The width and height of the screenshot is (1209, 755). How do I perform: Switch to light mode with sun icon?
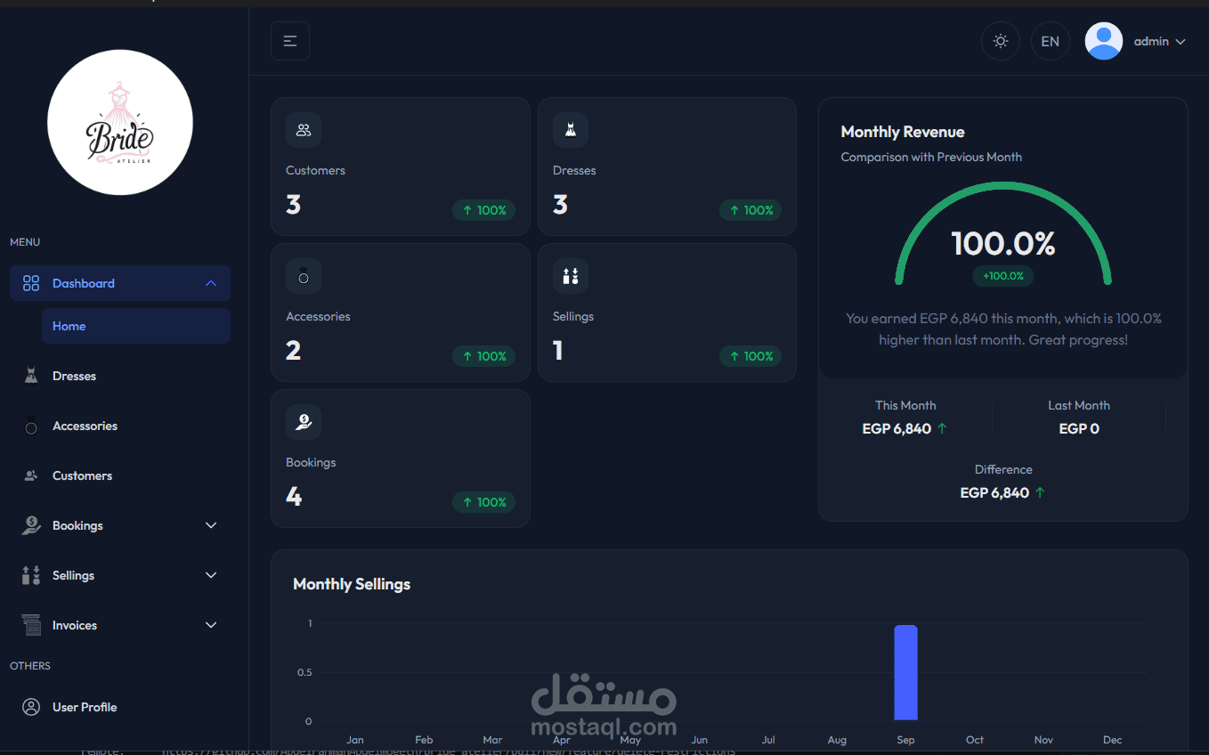[1001, 41]
